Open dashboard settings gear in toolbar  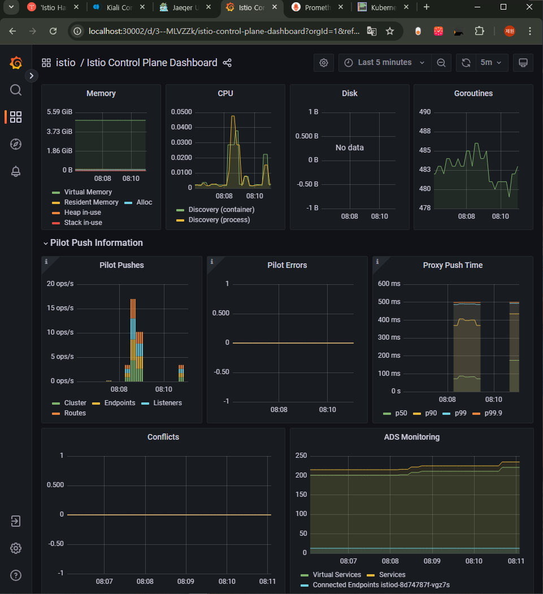[x=323, y=63]
